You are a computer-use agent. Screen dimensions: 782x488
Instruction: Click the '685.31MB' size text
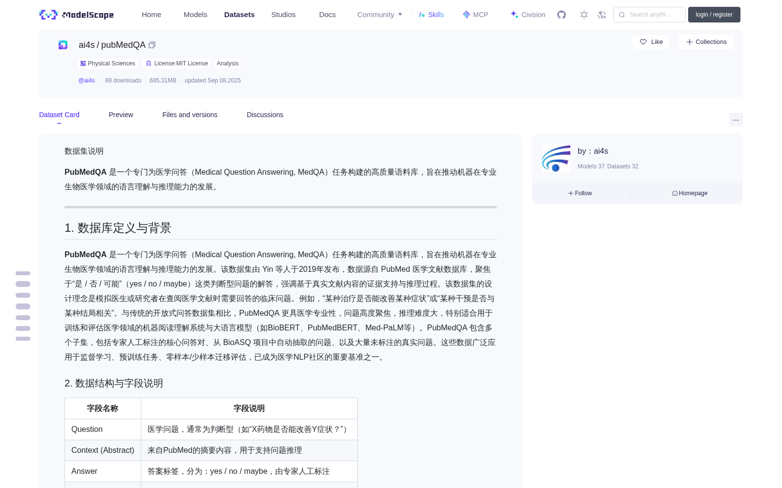pos(163,81)
